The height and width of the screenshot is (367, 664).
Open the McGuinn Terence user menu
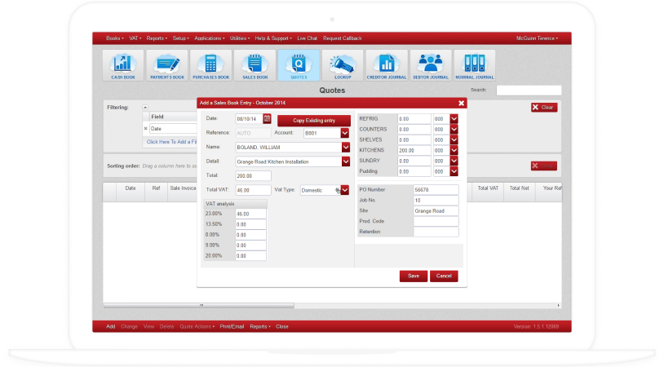pyautogui.click(x=537, y=38)
